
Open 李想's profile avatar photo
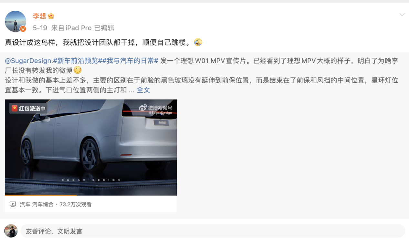pos(15,21)
